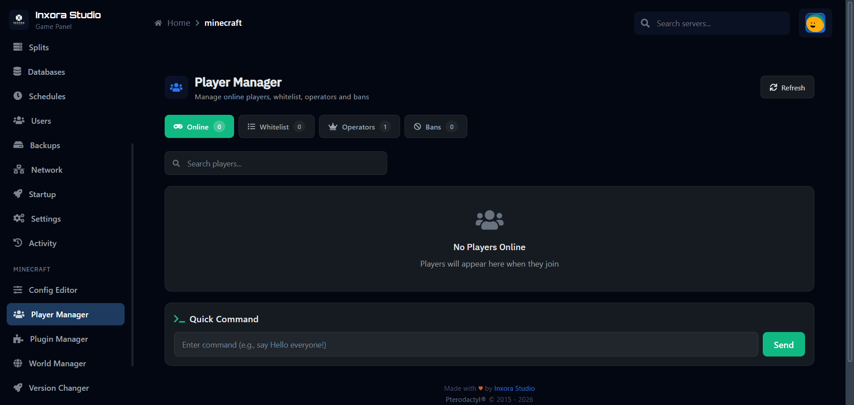The width and height of the screenshot is (854, 405).
Task: Click the user avatar in top right
Action: point(815,23)
